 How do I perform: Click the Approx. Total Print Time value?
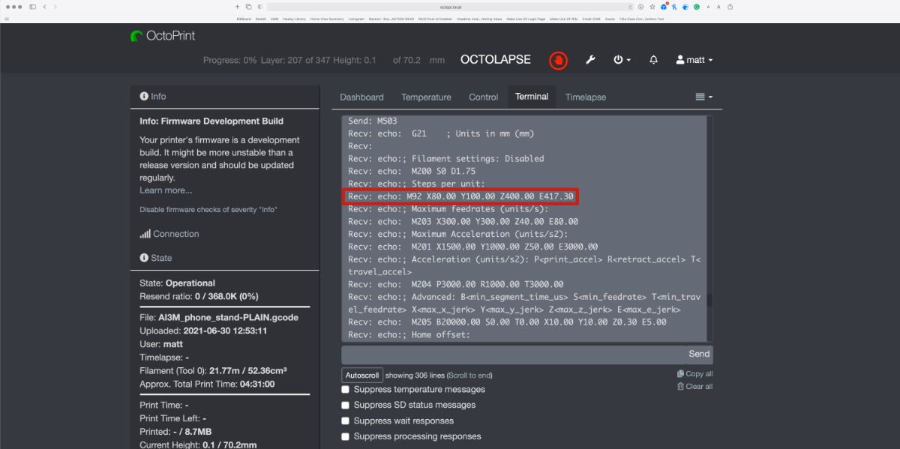click(x=256, y=384)
